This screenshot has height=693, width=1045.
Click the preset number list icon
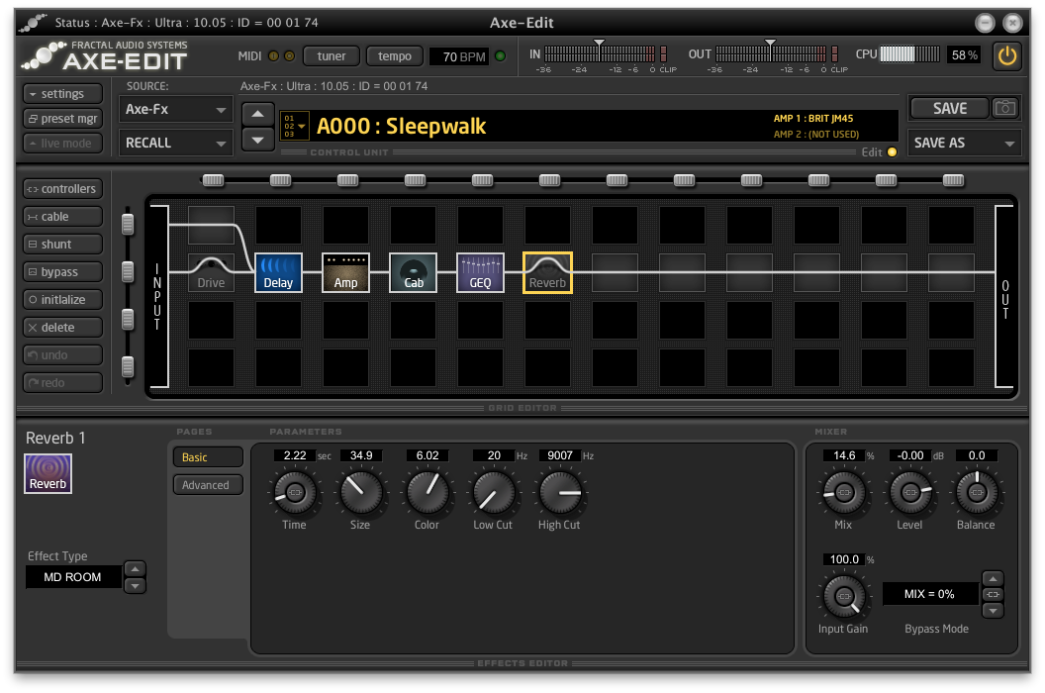(x=294, y=126)
